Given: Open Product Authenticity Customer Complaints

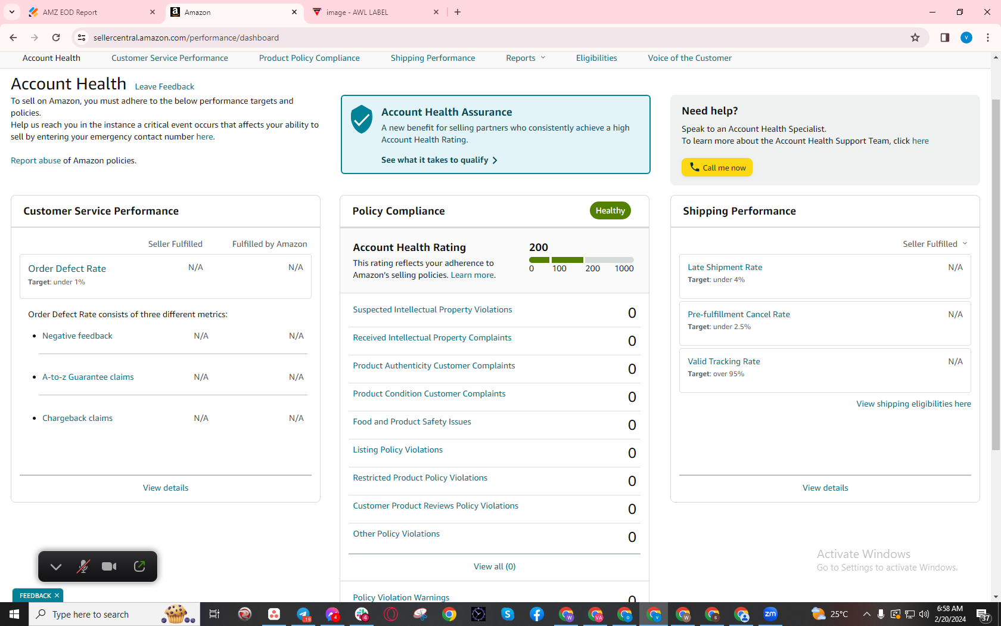Looking at the screenshot, I should point(434,365).
